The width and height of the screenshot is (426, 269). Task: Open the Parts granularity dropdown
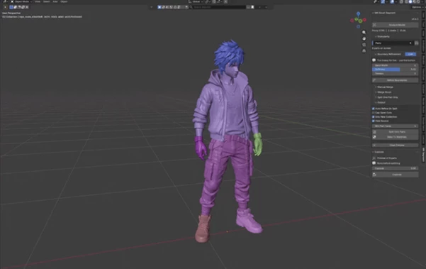[x=393, y=43]
